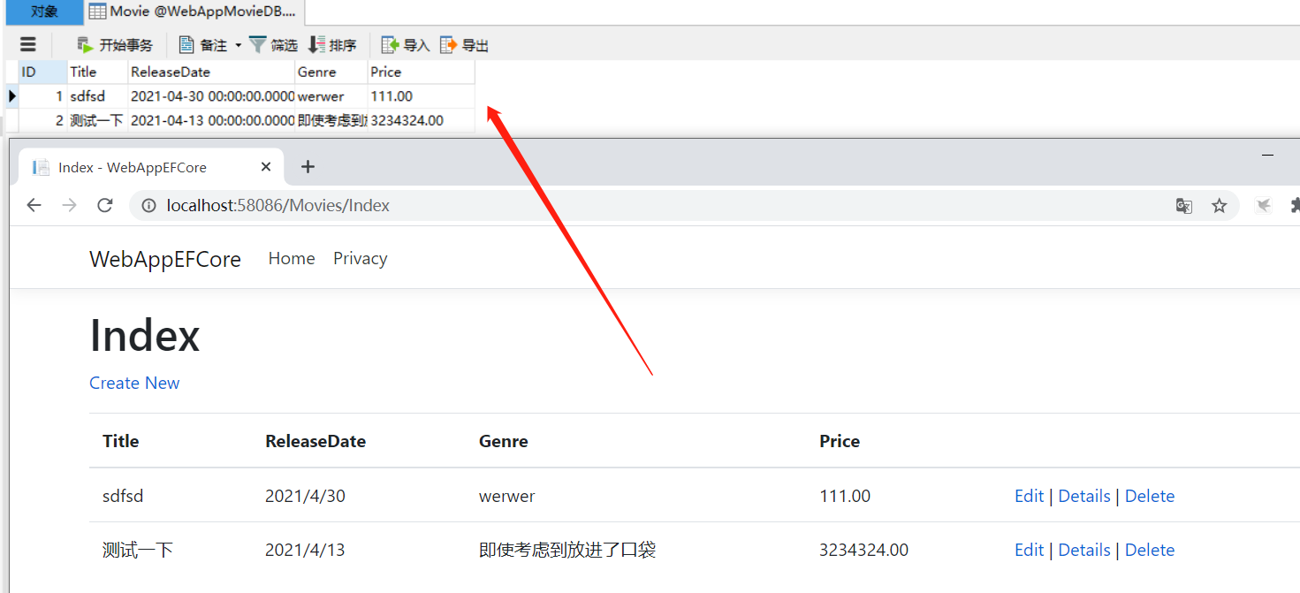This screenshot has width=1300, height=593.
Task: Open the Navicat hamburger menu icon
Action: 28,44
